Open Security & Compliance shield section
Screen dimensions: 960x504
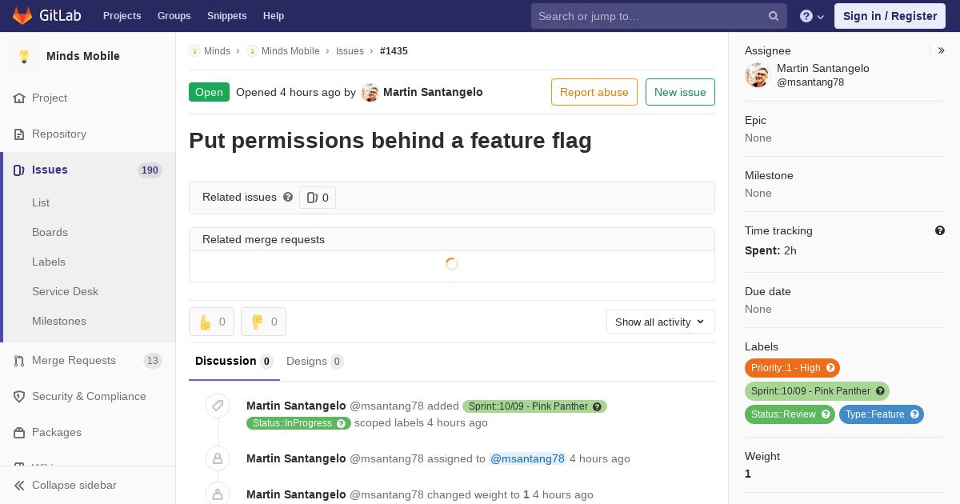88,397
